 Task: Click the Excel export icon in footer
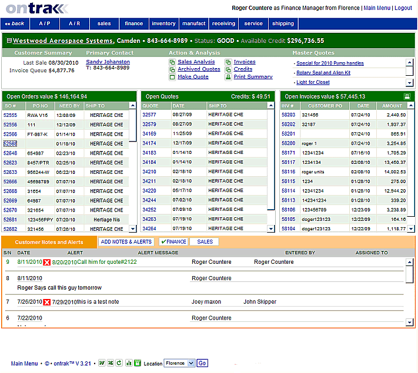111,363
